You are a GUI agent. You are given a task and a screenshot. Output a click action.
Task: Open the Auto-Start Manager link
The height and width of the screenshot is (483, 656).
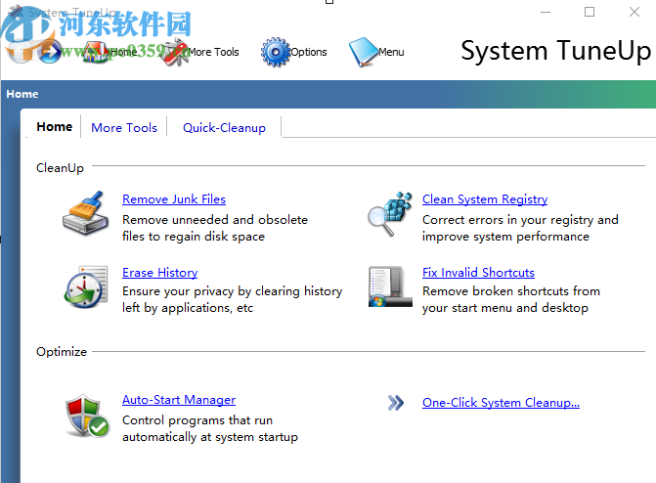tap(179, 400)
